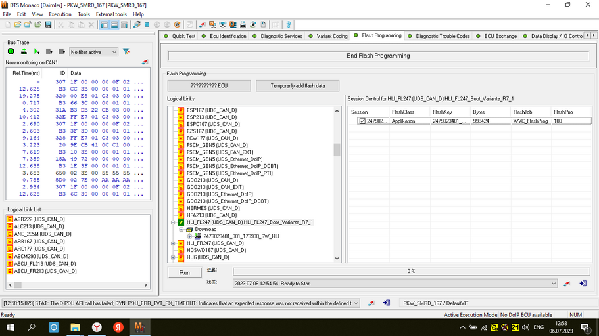Screen dimensions: 599x336
Task: Click the eraser icon in main toolbar
Action: (x=203, y=25)
